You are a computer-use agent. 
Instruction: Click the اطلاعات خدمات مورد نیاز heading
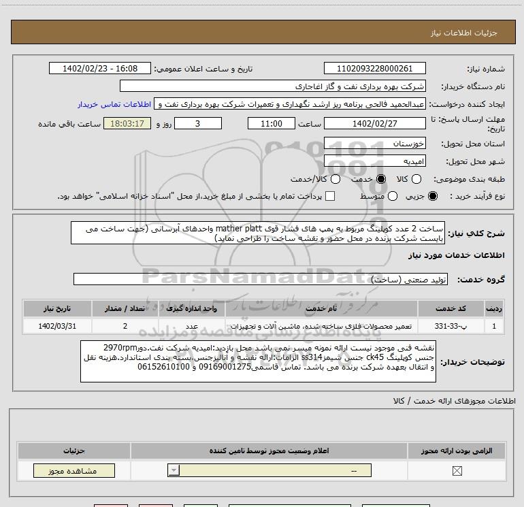(x=457, y=255)
